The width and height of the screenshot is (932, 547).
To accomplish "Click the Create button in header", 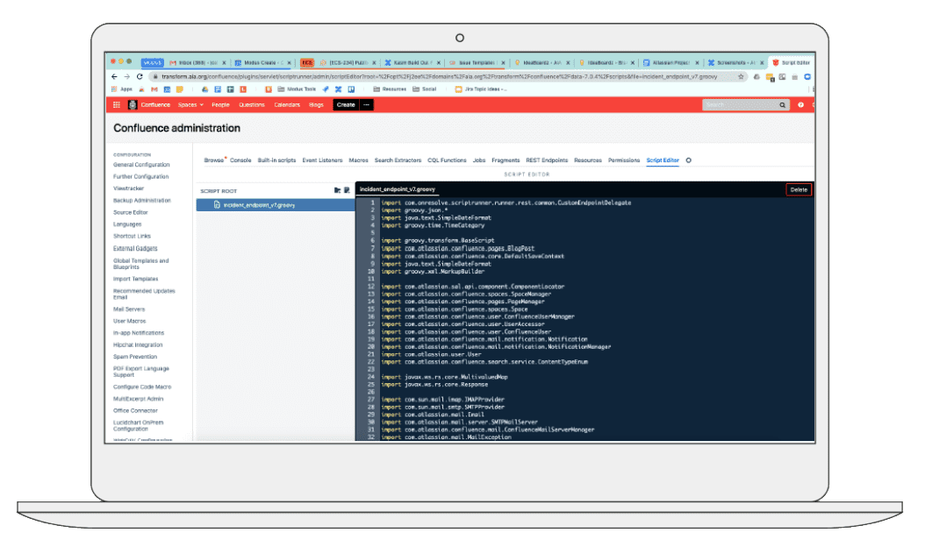I will [346, 105].
